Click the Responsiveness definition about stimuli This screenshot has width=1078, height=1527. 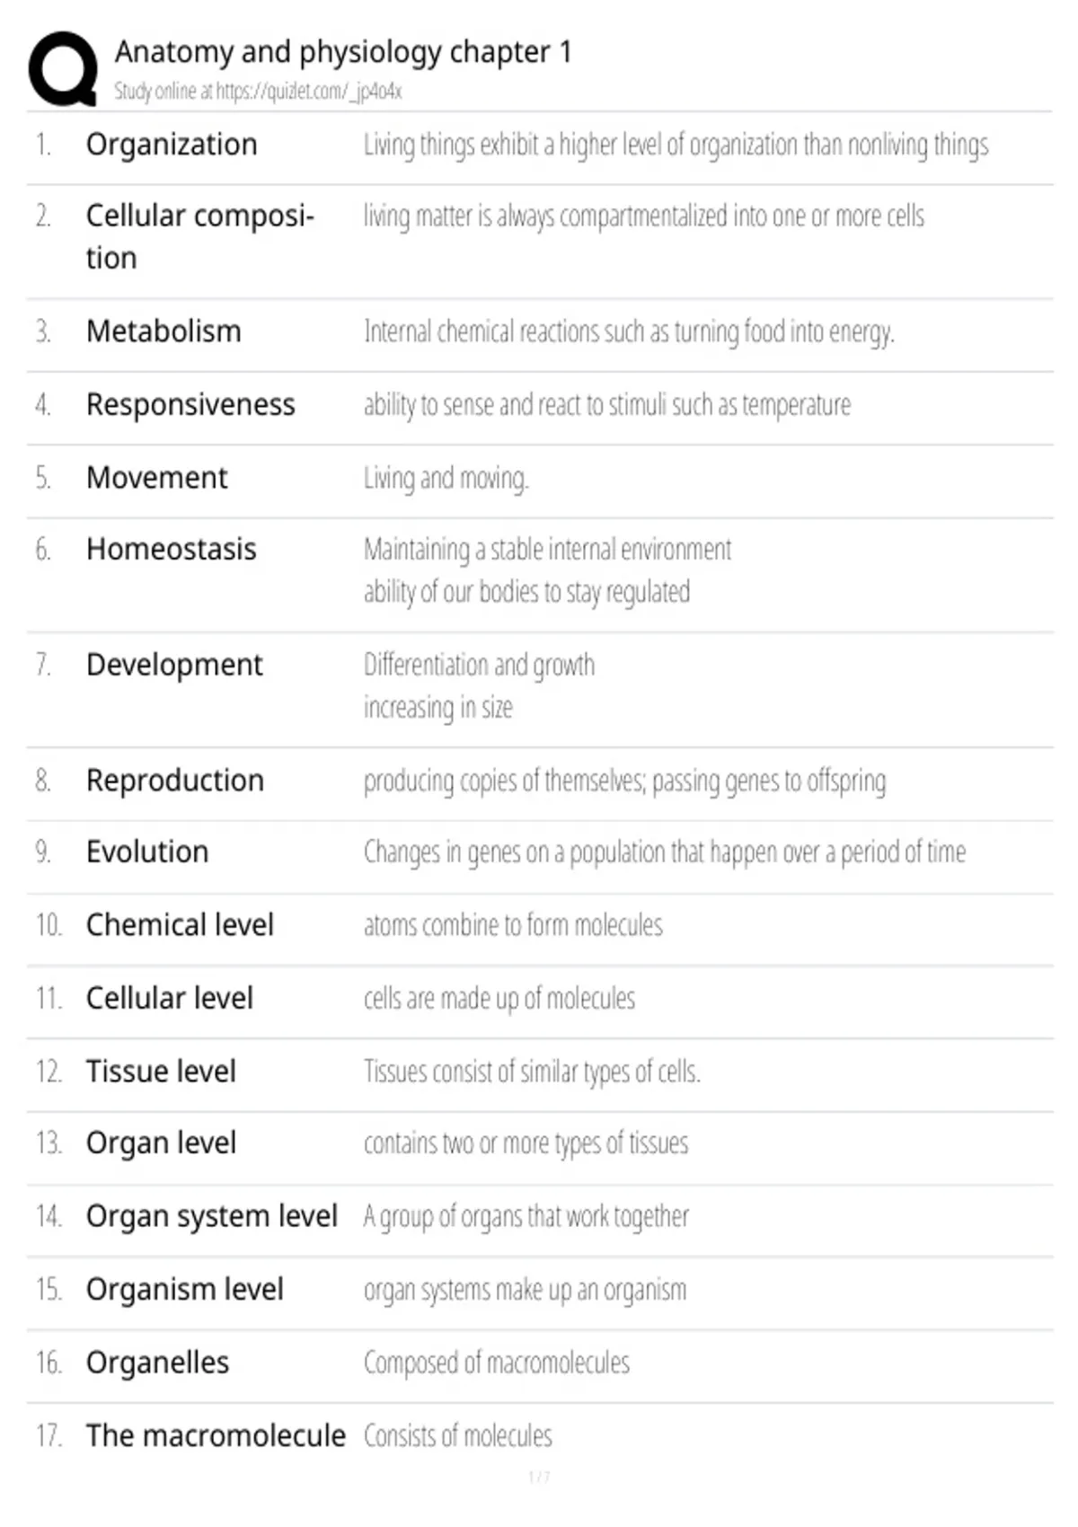[x=607, y=405]
